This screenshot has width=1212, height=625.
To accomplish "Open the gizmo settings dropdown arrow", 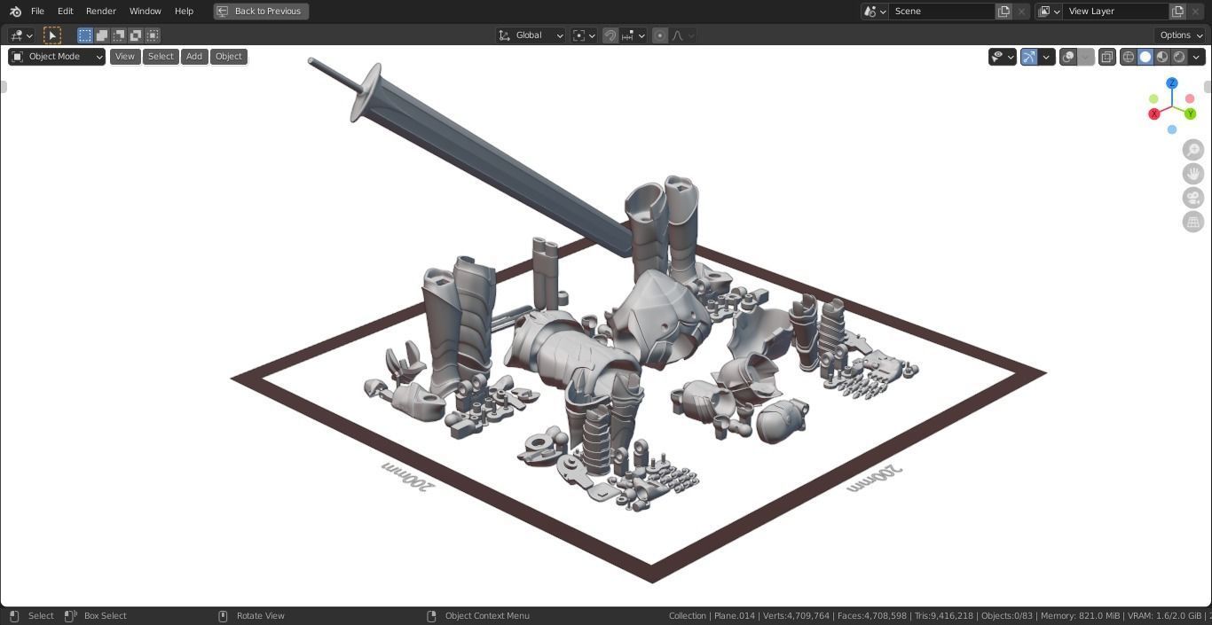I will (x=1046, y=57).
